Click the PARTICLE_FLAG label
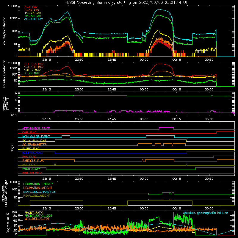238x238 pixels. pyautogui.click(x=33, y=161)
